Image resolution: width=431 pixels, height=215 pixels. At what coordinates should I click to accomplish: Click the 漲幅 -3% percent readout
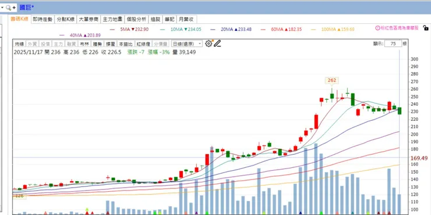(158, 52)
